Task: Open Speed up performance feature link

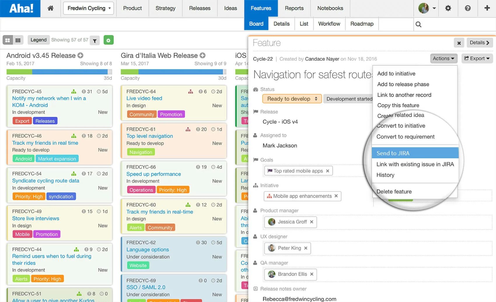Action: click(153, 174)
